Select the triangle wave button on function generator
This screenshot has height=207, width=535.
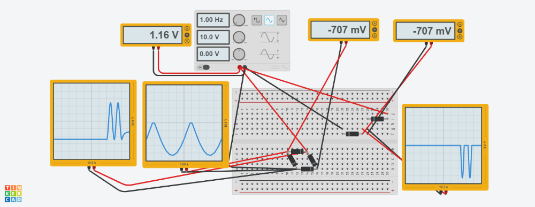pos(281,20)
